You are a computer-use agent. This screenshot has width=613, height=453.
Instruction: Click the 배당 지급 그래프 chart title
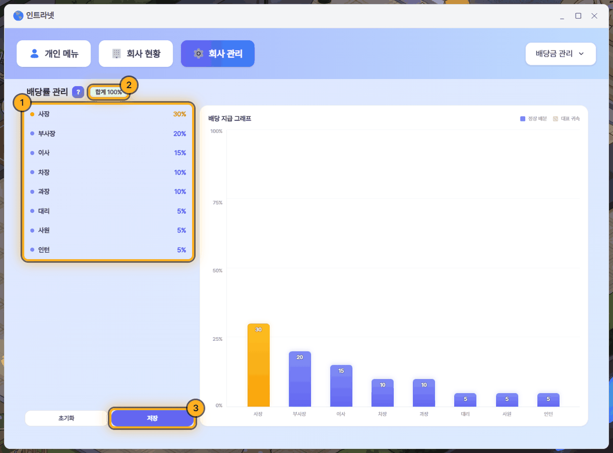point(230,118)
